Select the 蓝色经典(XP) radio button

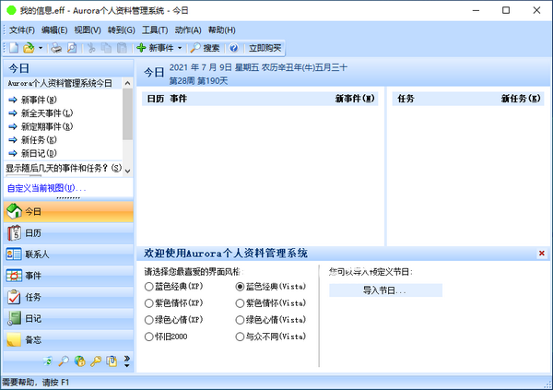[148, 286]
